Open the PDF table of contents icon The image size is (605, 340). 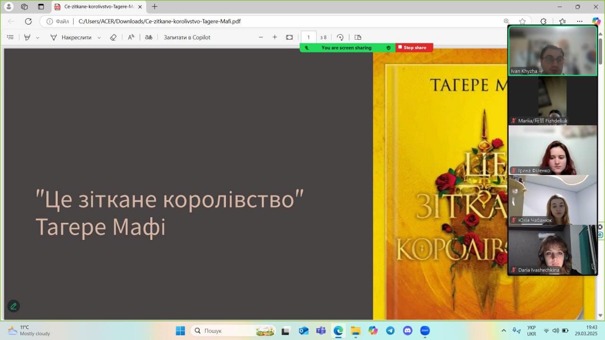pyautogui.click(x=10, y=37)
